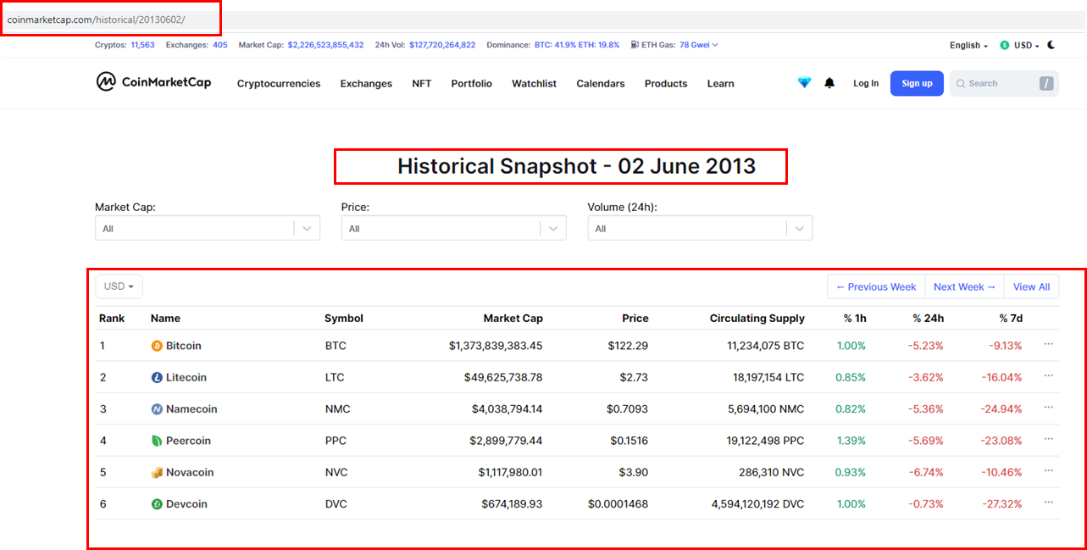Open the Novacoin name link

pos(190,472)
